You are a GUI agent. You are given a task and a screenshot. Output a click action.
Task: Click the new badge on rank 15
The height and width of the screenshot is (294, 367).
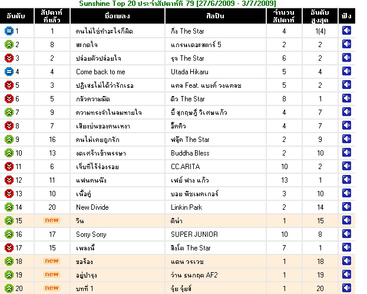52,220
